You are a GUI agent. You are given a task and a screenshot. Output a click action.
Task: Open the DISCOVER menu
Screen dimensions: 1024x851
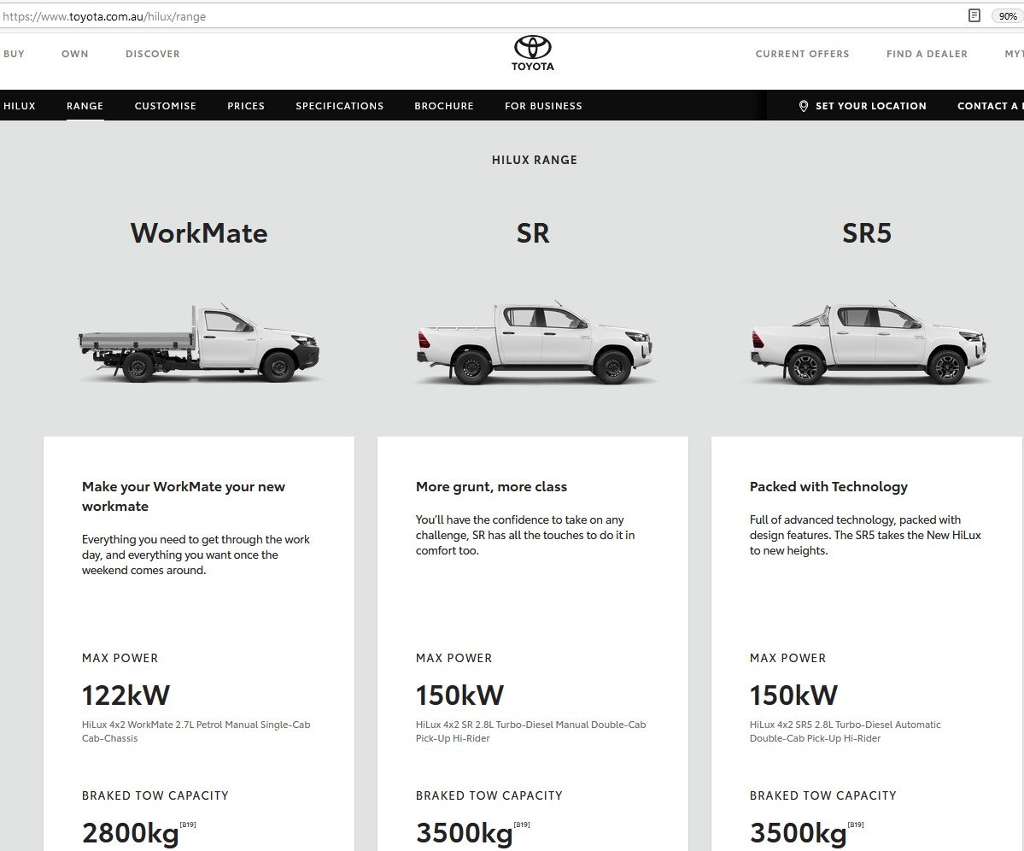(x=153, y=54)
